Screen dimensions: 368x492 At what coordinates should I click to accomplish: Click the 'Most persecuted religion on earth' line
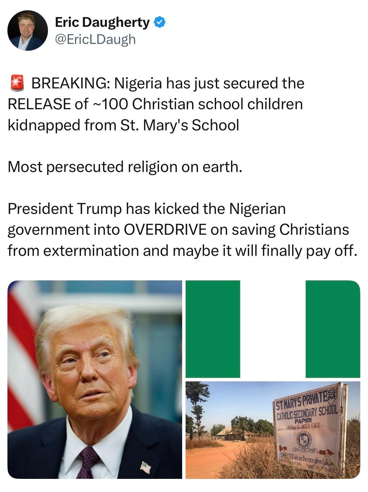point(125,167)
